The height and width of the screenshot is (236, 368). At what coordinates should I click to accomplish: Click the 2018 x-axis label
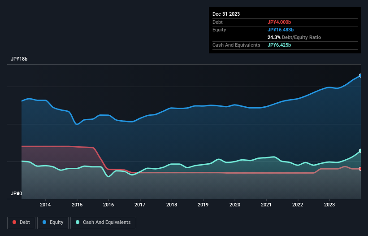point(172,205)
